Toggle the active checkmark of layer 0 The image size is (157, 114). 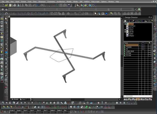pyautogui.click(x=140, y=45)
